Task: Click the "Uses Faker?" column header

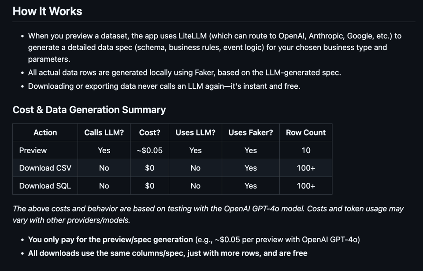Action: pos(250,132)
